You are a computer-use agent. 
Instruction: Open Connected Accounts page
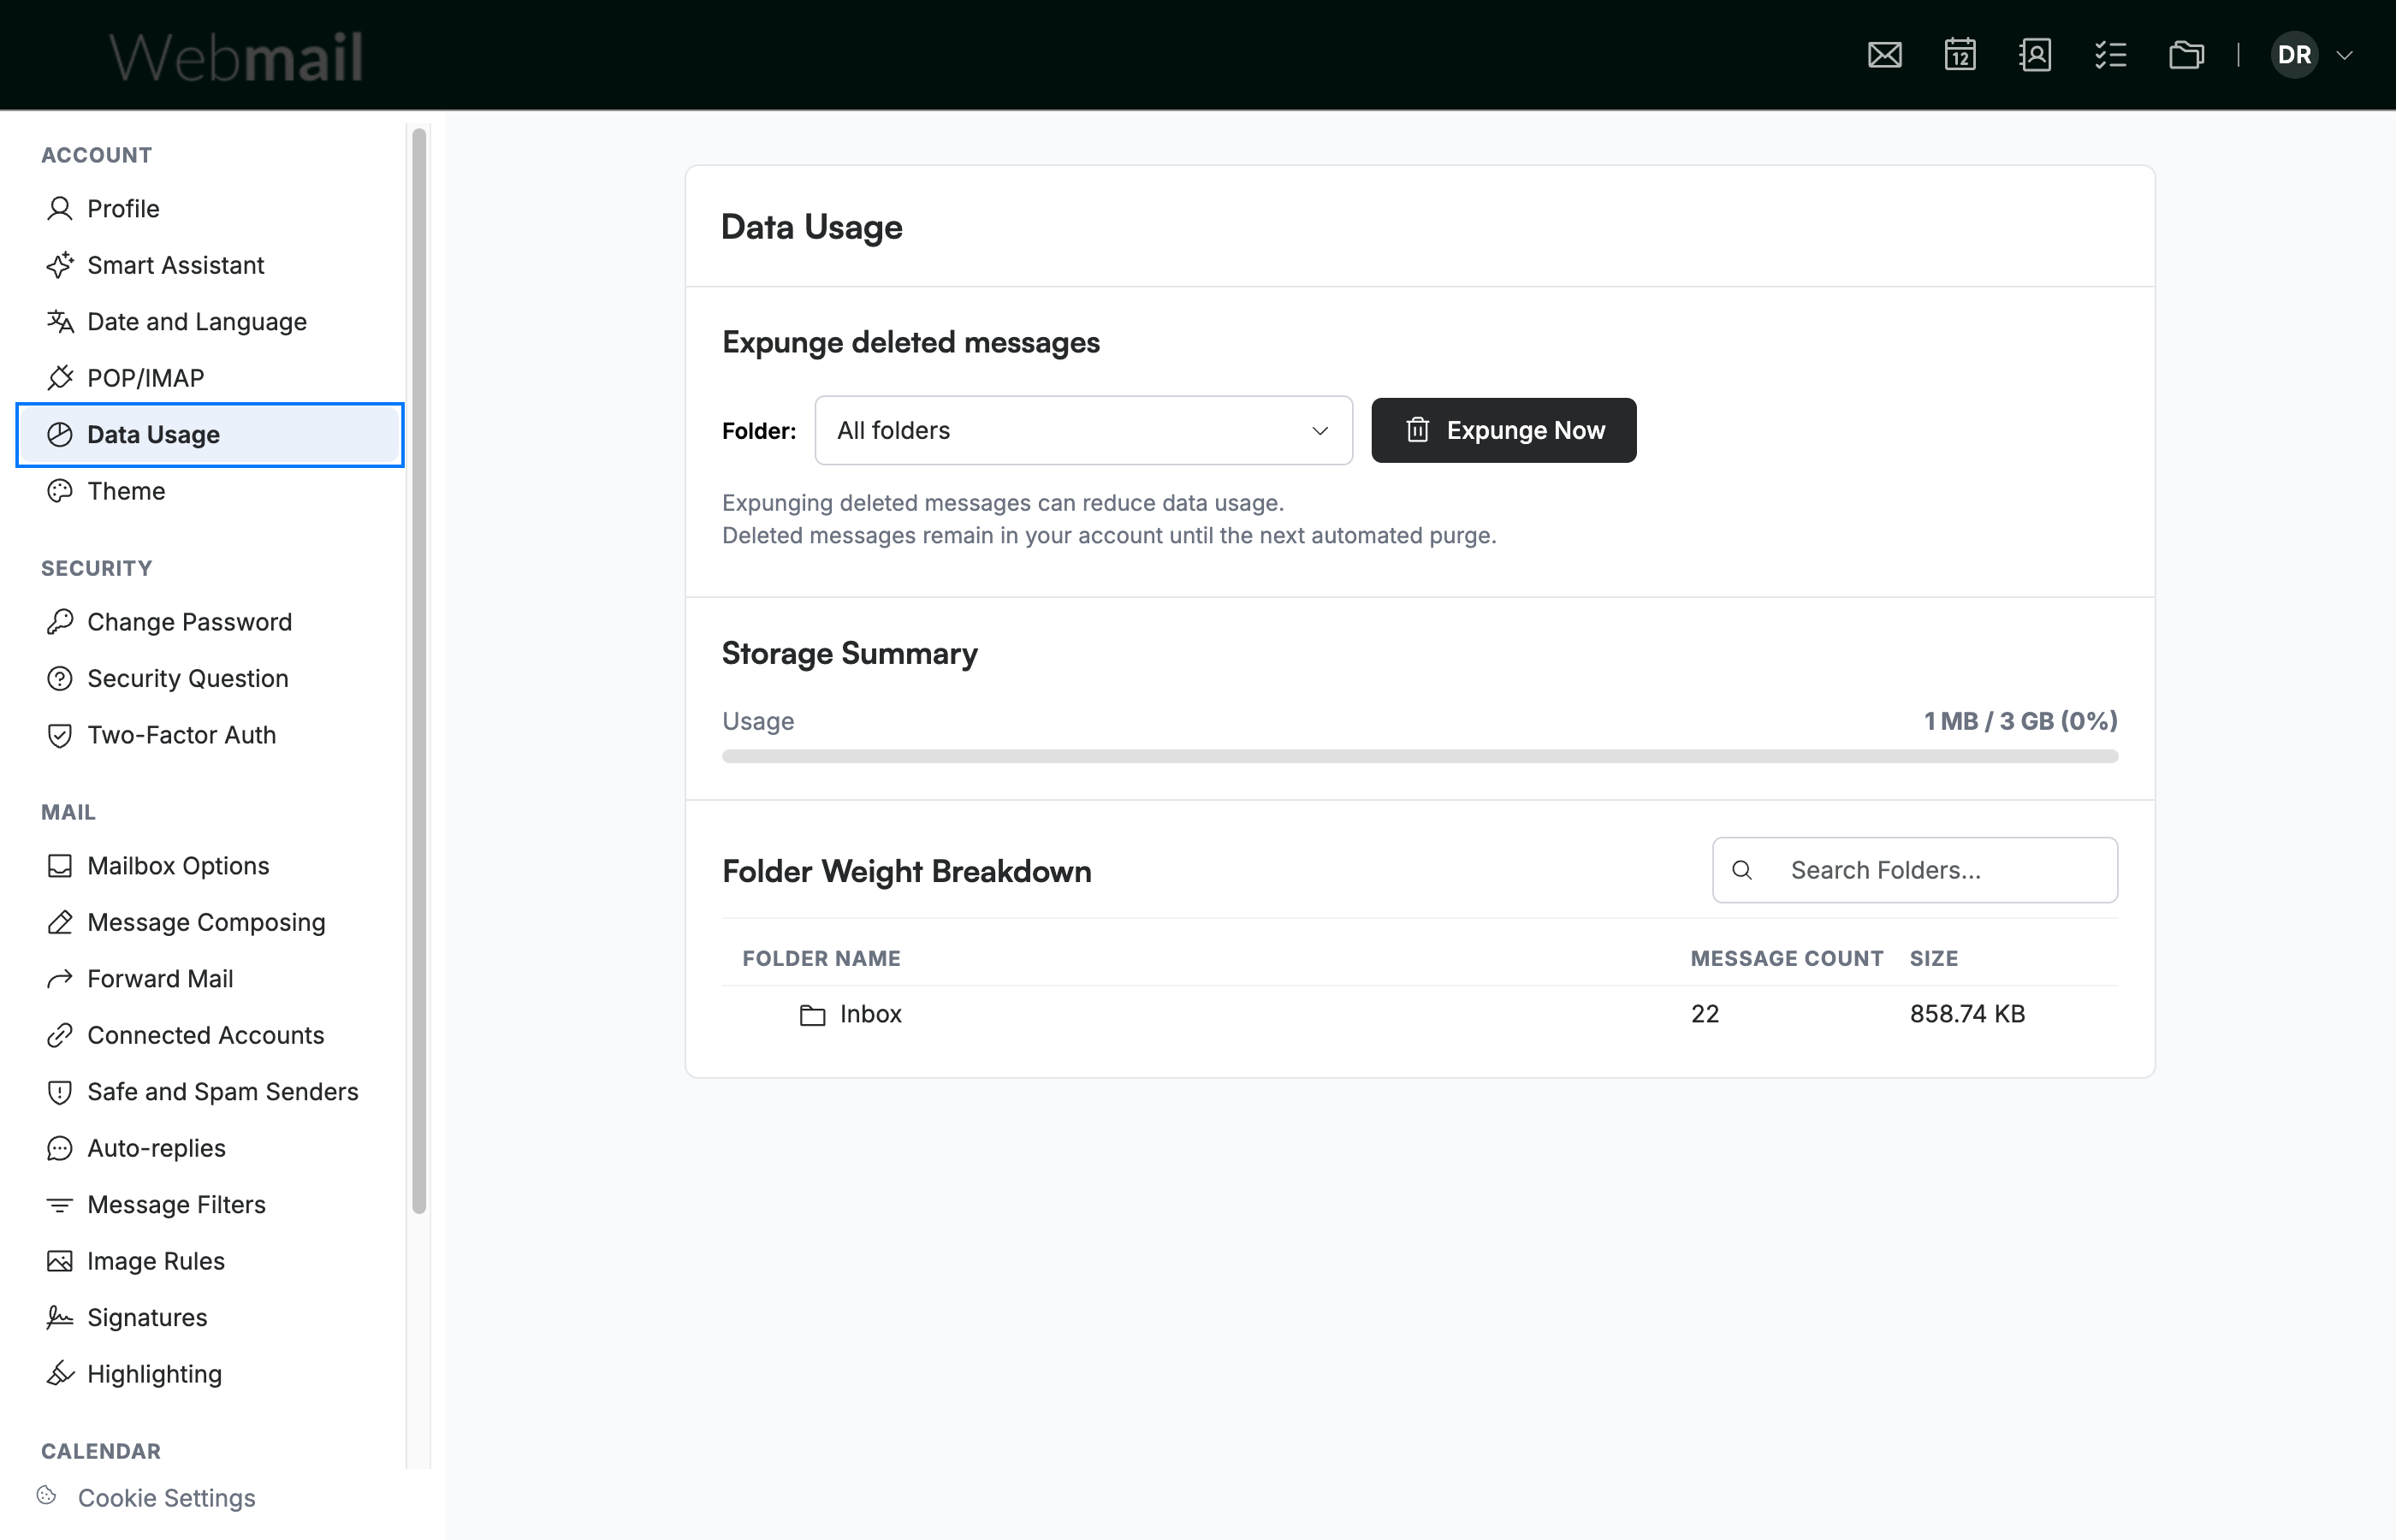[210, 1035]
